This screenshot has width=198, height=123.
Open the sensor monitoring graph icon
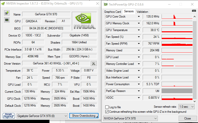[7, 20]
